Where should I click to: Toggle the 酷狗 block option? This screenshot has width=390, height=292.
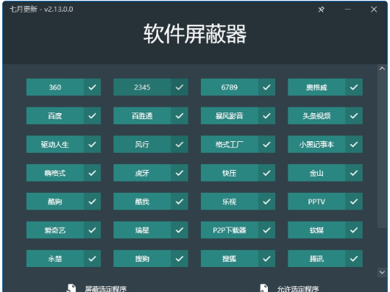tap(64, 202)
